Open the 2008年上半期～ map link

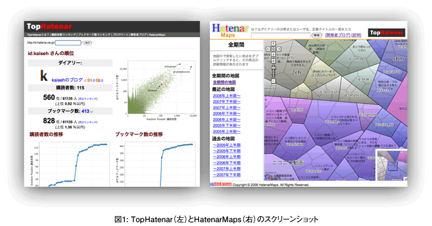[x=227, y=96]
